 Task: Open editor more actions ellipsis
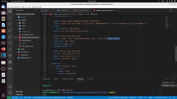click(174, 10)
